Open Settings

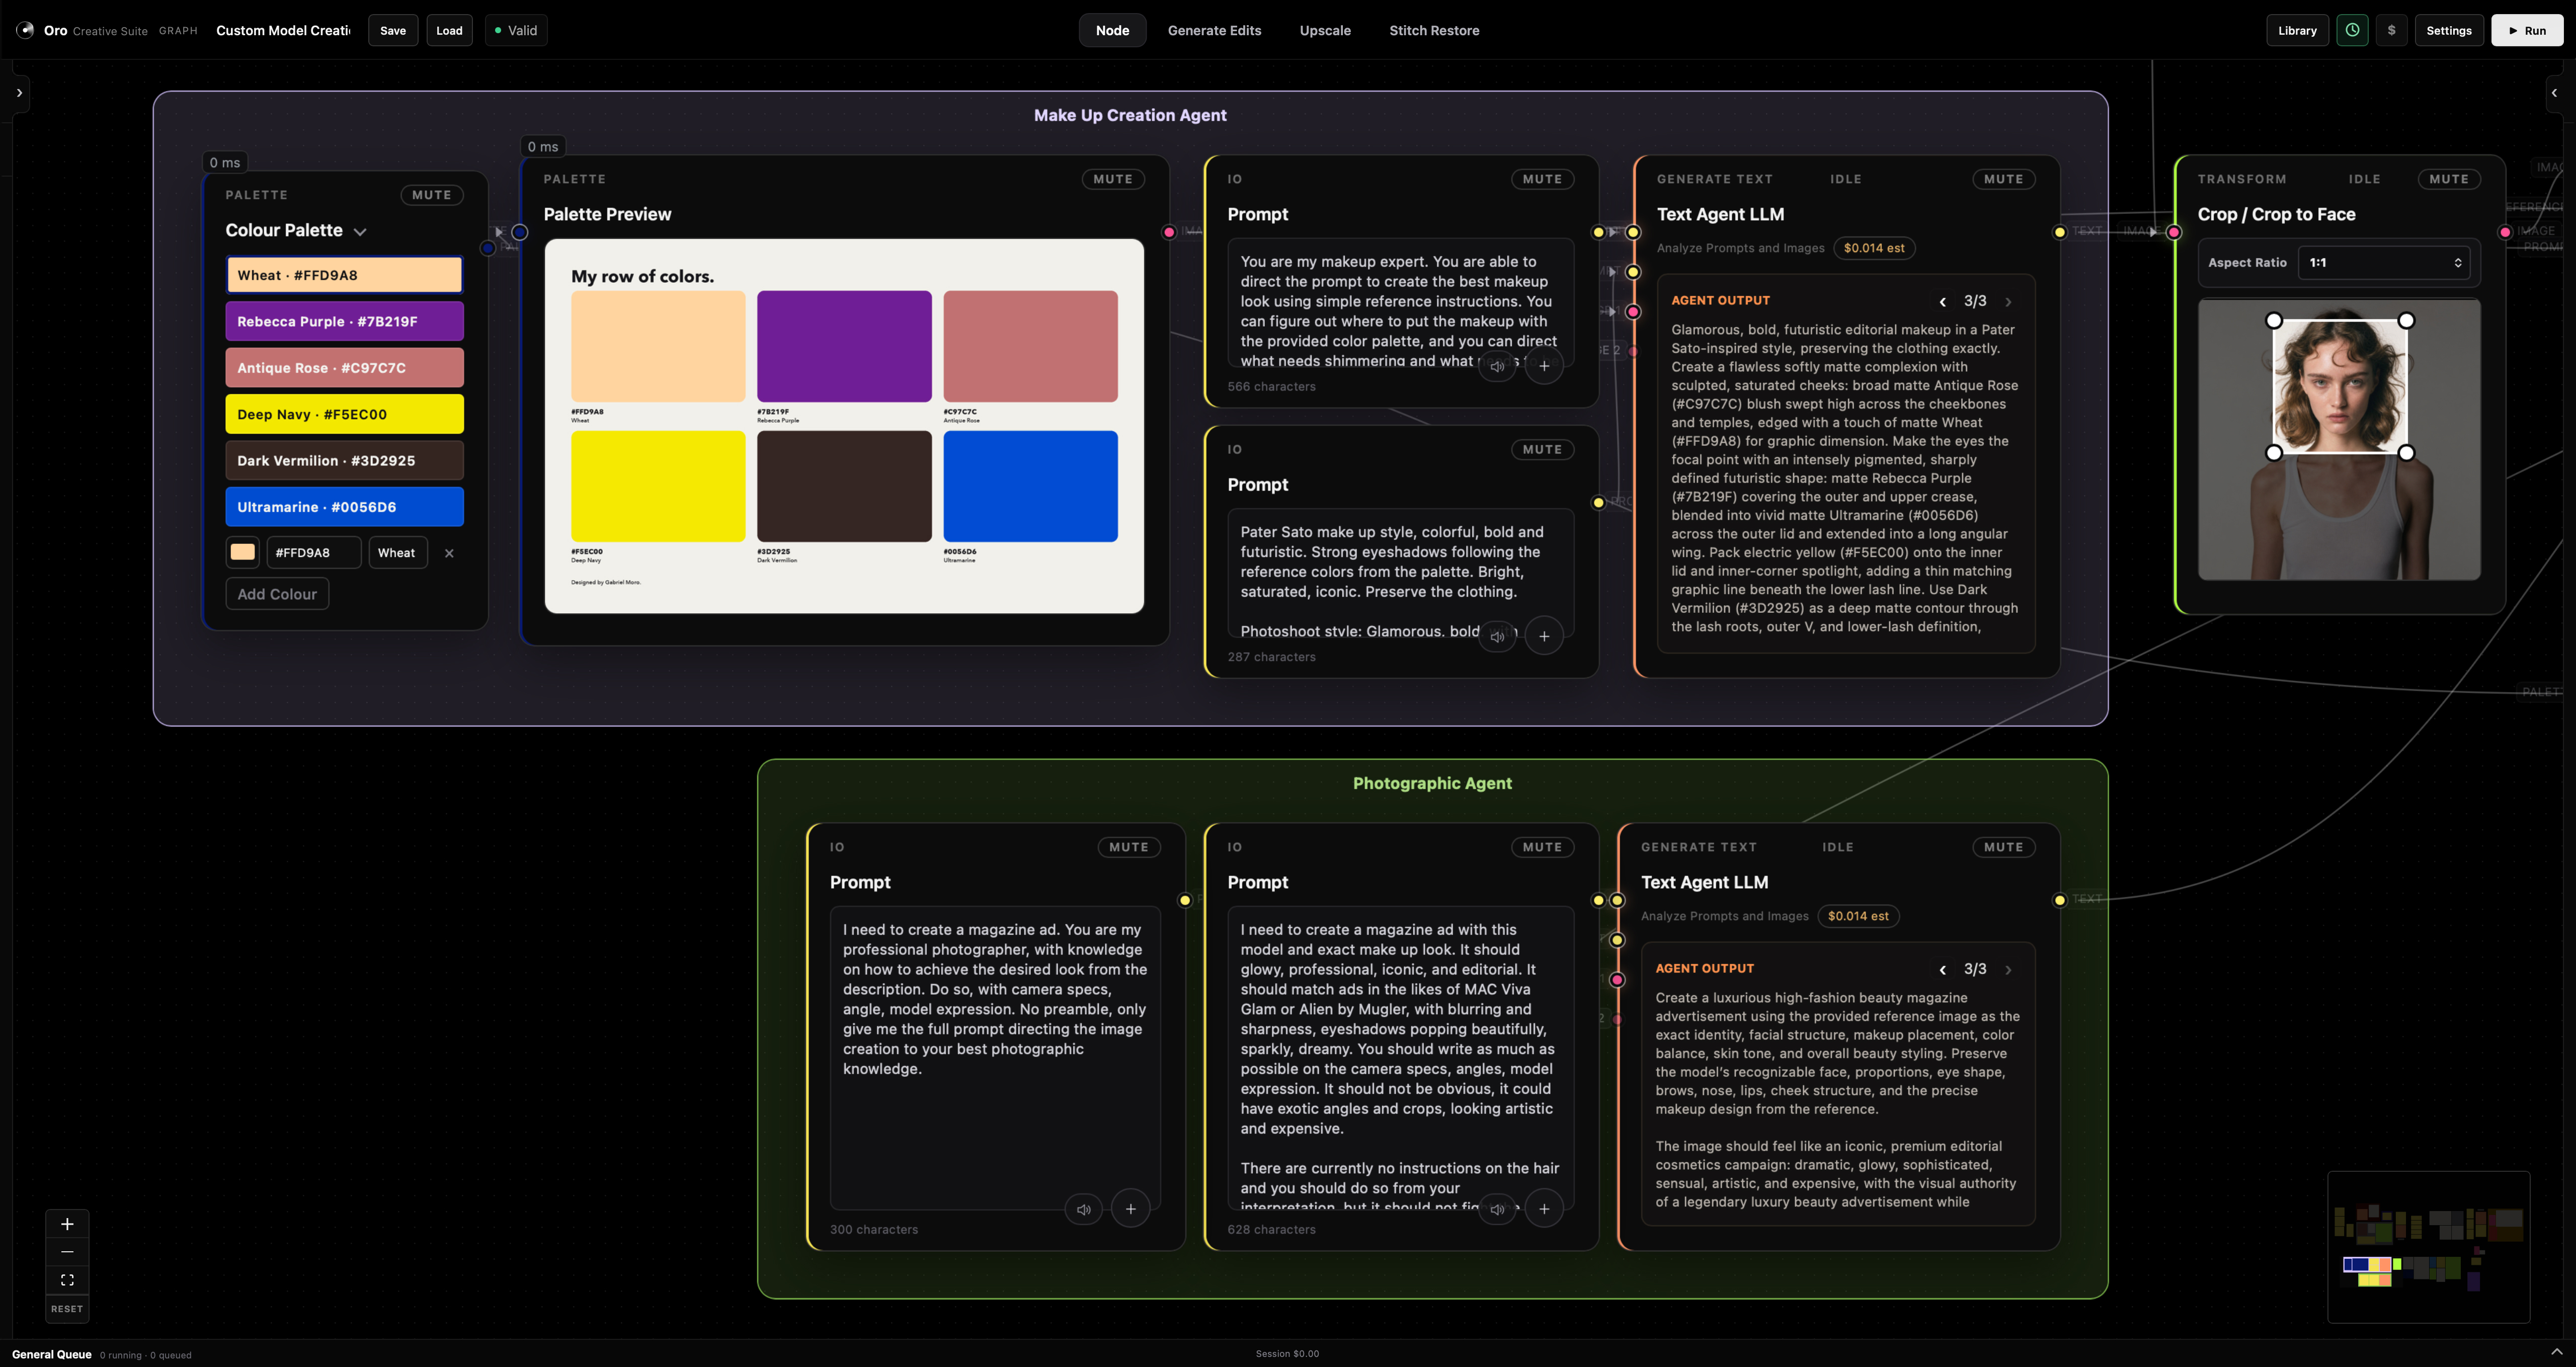point(2448,30)
